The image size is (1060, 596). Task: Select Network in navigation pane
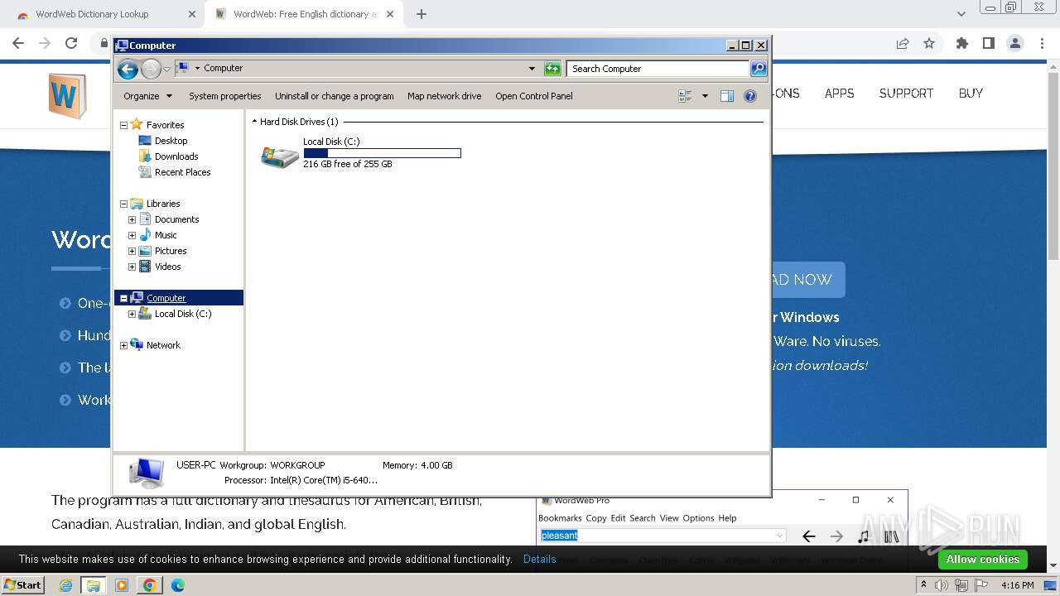click(163, 345)
